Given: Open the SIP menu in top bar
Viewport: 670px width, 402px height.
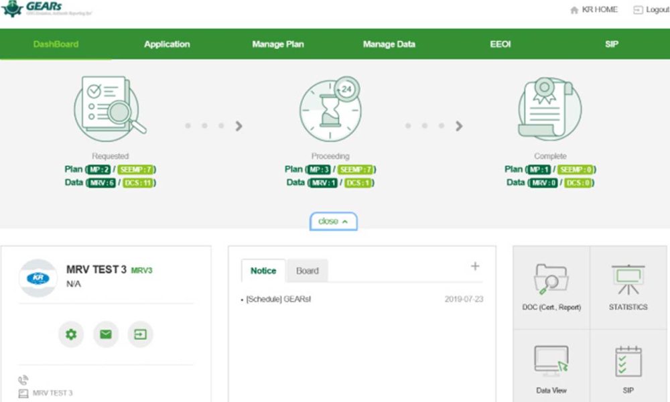Looking at the screenshot, I should 612,44.
